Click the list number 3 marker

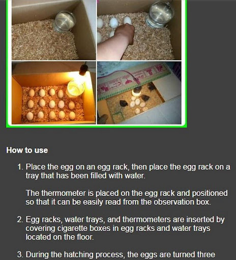pyautogui.click(x=20, y=254)
